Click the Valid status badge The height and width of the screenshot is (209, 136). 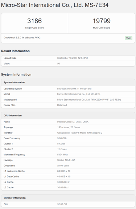pyautogui.click(x=128, y=38)
